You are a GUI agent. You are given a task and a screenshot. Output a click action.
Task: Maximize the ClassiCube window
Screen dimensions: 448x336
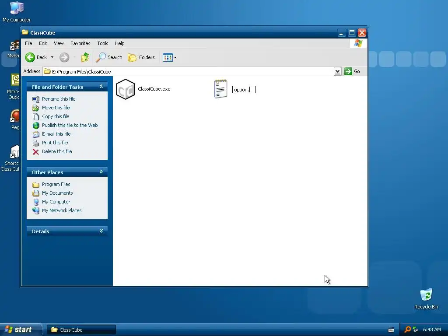coord(352,32)
